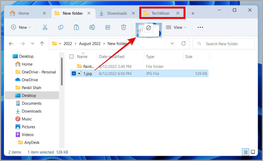Expand breadcrumb chevron after August 2022
The image size is (263, 161).
pos(104,44)
